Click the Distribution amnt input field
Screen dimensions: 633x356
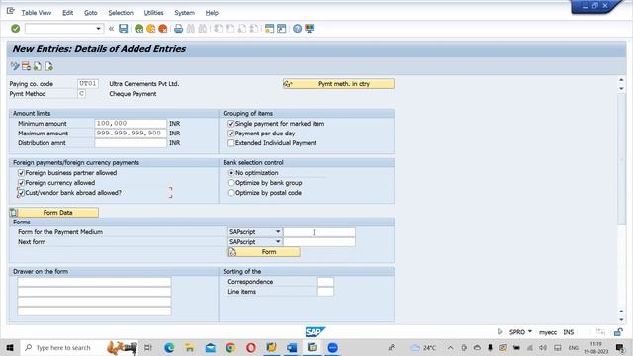point(131,143)
